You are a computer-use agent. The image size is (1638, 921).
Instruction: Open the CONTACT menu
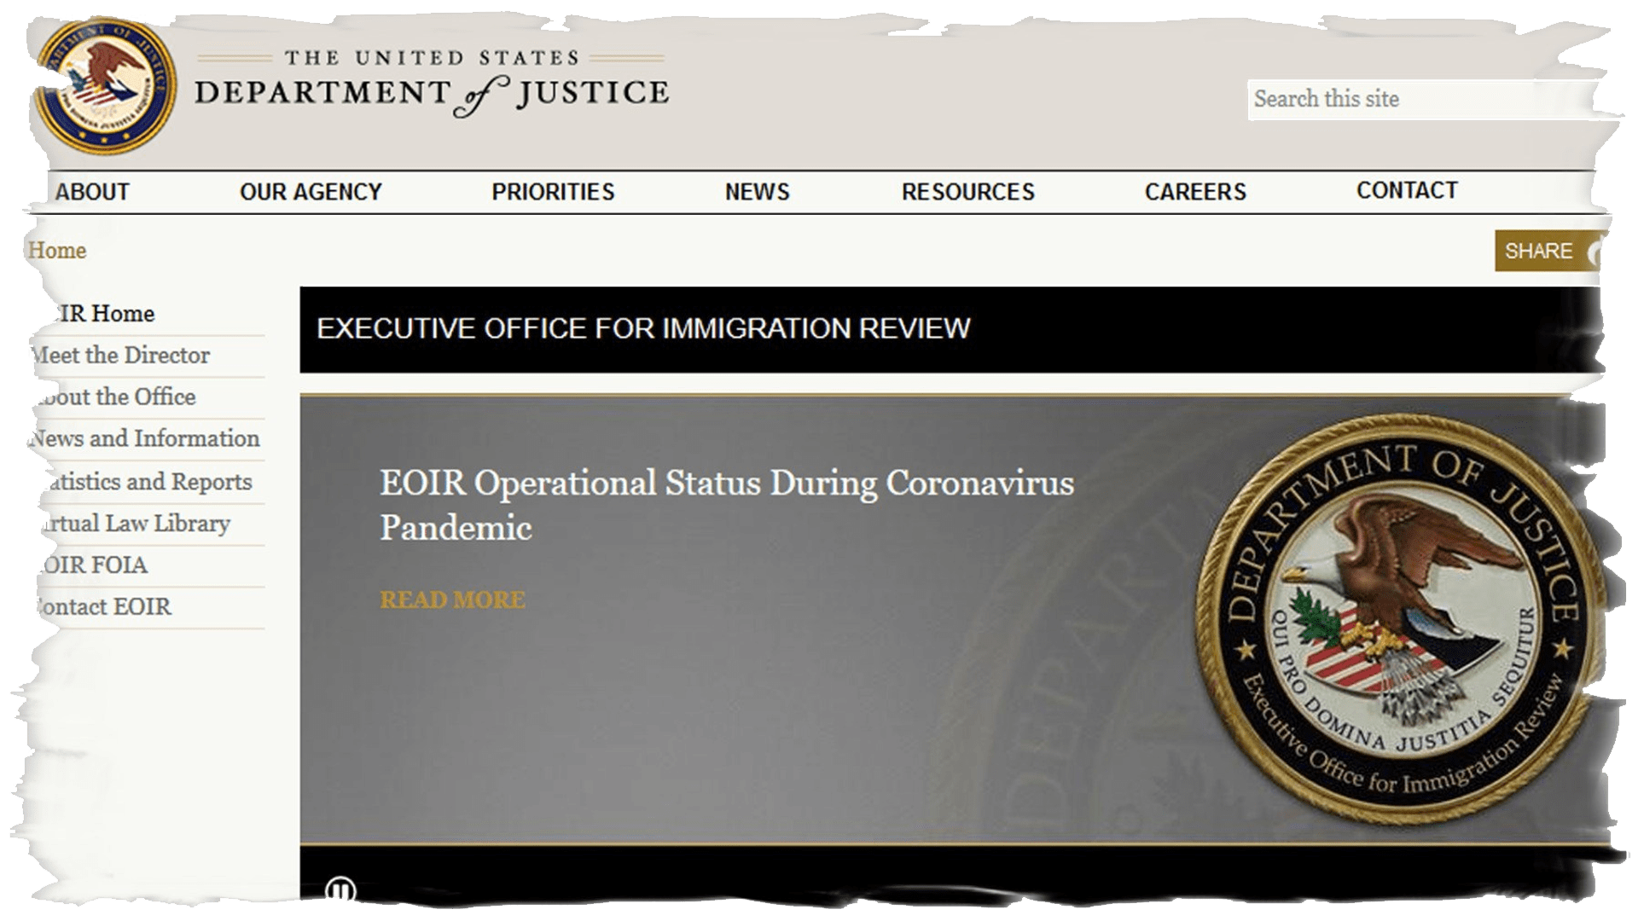point(1407,190)
